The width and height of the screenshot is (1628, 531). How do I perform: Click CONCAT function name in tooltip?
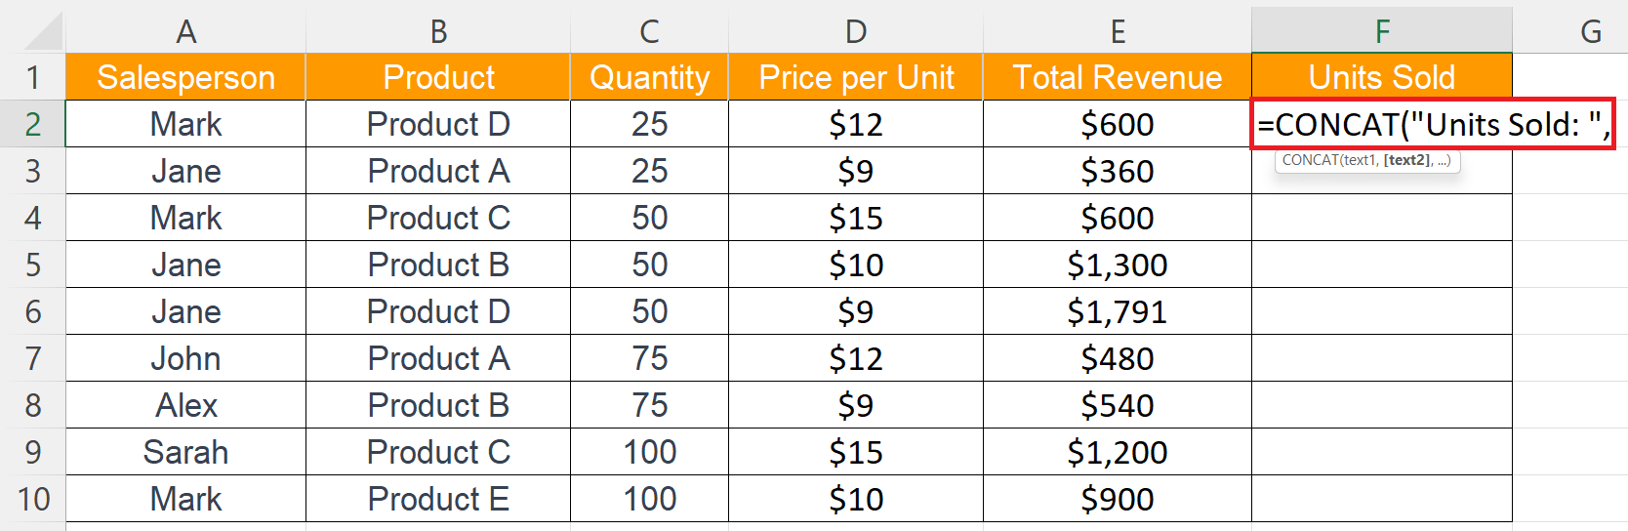[x=1311, y=160]
